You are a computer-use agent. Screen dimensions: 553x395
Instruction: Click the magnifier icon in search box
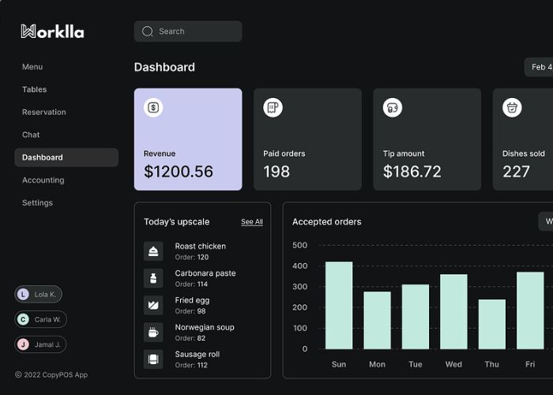(x=148, y=32)
